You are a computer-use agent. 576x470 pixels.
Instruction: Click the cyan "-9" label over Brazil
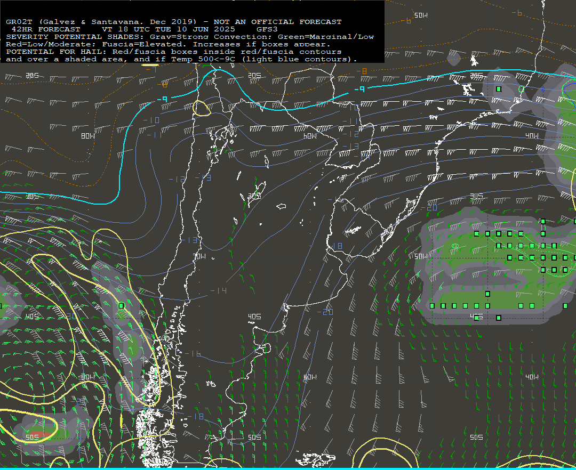tap(359, 89)
